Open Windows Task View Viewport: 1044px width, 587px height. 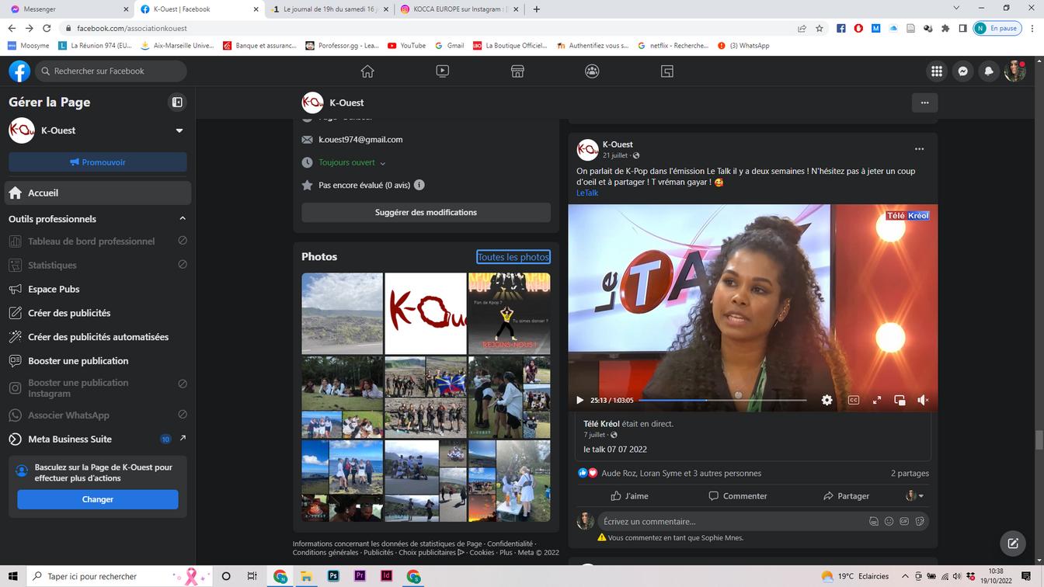[x=252, y=576]
